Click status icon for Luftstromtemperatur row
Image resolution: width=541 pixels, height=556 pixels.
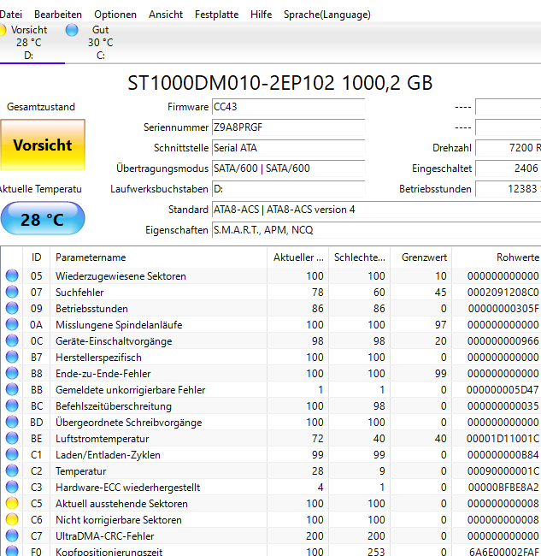pos(12,438)
